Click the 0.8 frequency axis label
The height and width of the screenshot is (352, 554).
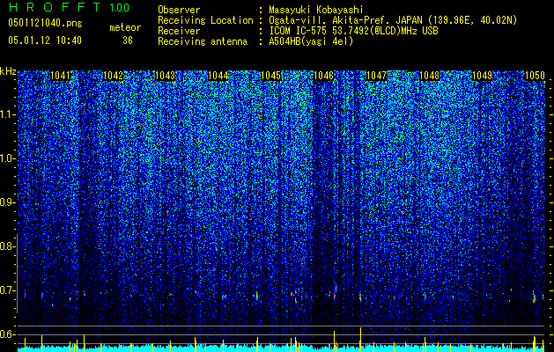pyautogui.click(x=7, y=246)
